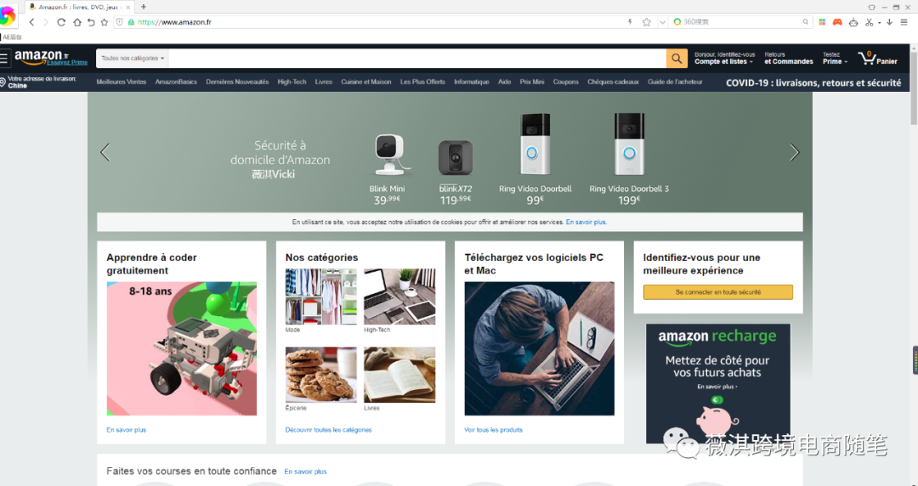Click Voir tous les produits link
Image resolution: width=918 pixels, height=486 pixels.
pos(494,430)
